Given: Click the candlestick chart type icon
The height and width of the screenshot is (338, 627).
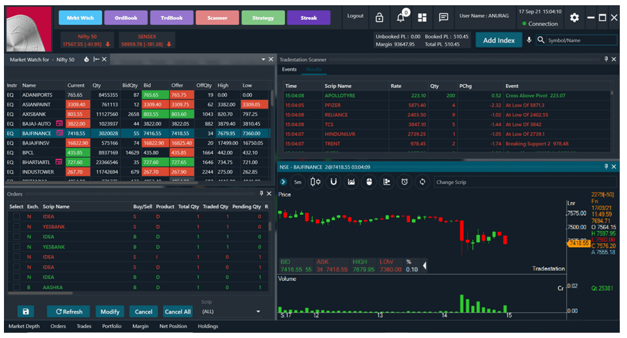Looking at the screenshot, I should click(x=316, y=182).
